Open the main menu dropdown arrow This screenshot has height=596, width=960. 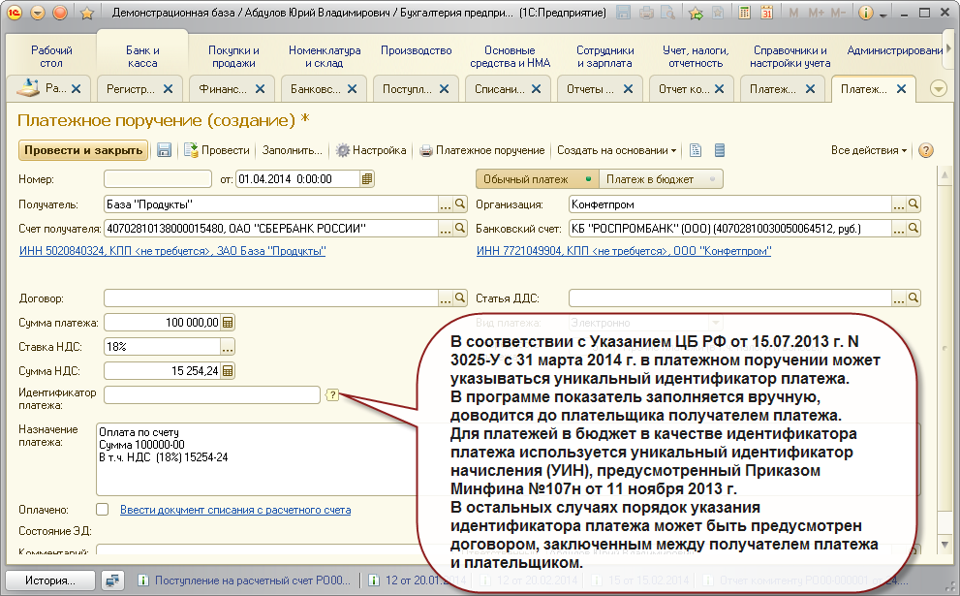(38, 13)
